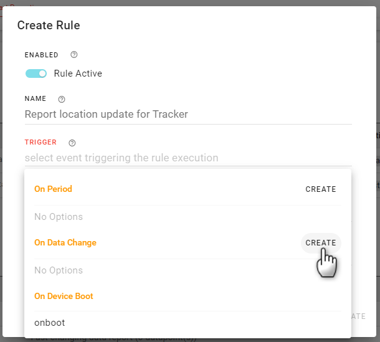Click CREATE next to On Data Change
Screen dimensions: 380x342
(x=321, y=243)
